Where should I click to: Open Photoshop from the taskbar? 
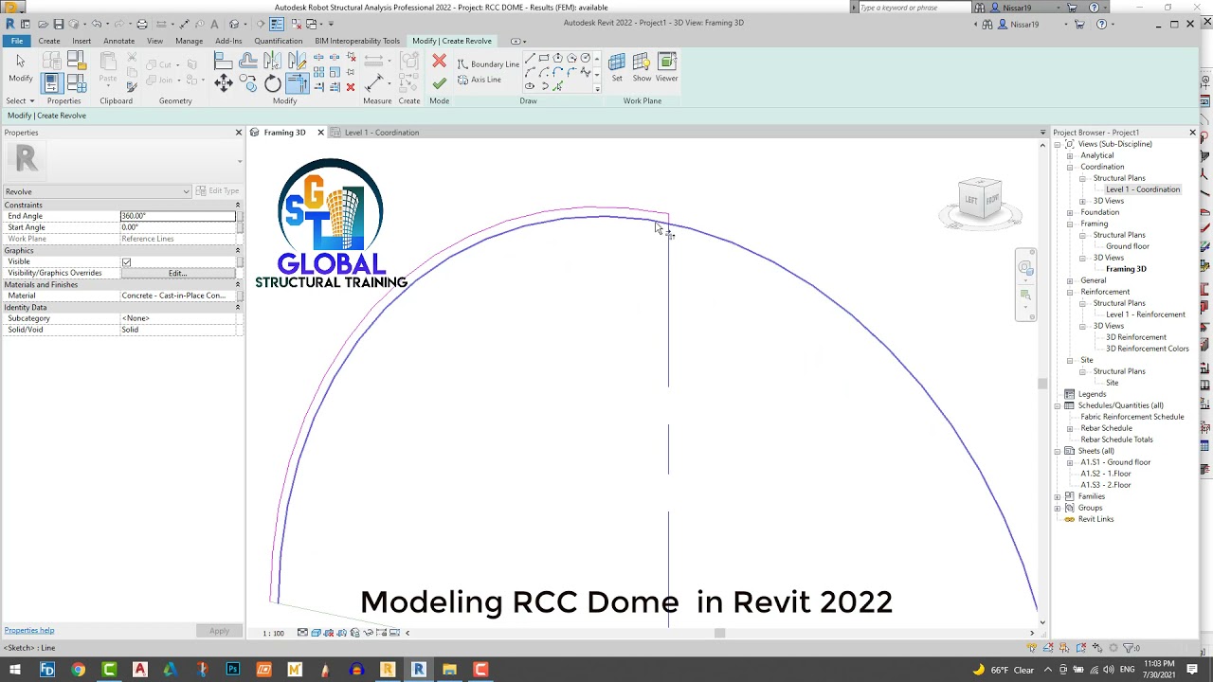click(x=233, y=670)
